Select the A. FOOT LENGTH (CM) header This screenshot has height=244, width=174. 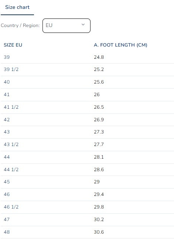coord(120,45)
